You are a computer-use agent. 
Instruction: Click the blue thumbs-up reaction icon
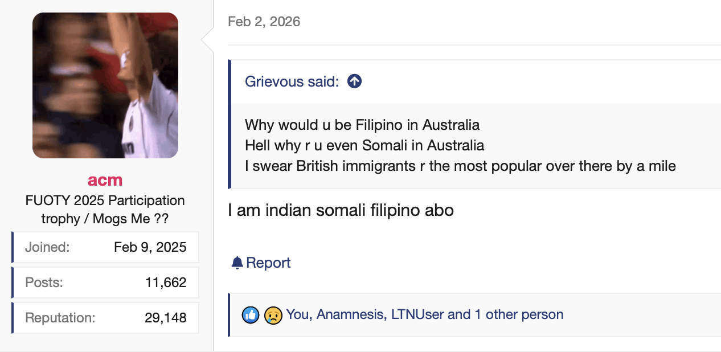pos(251,314)
